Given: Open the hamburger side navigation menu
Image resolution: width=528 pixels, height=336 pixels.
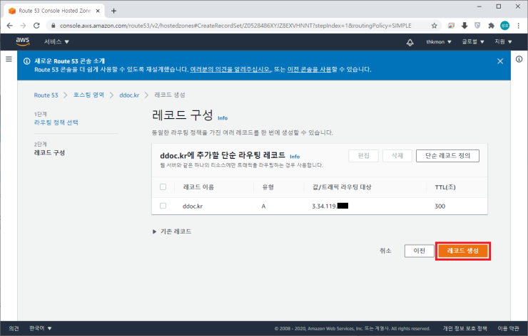Looking at the screenshot, I should coord(9,59).
